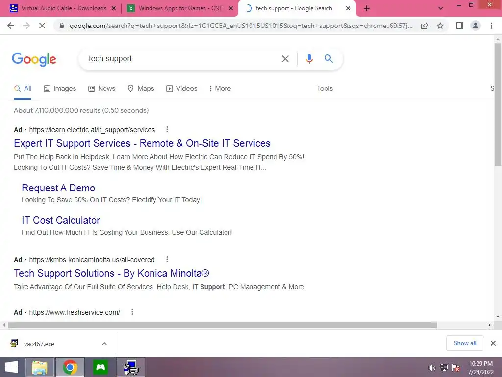Open File Explorer from the taskbar

(39, 367)
